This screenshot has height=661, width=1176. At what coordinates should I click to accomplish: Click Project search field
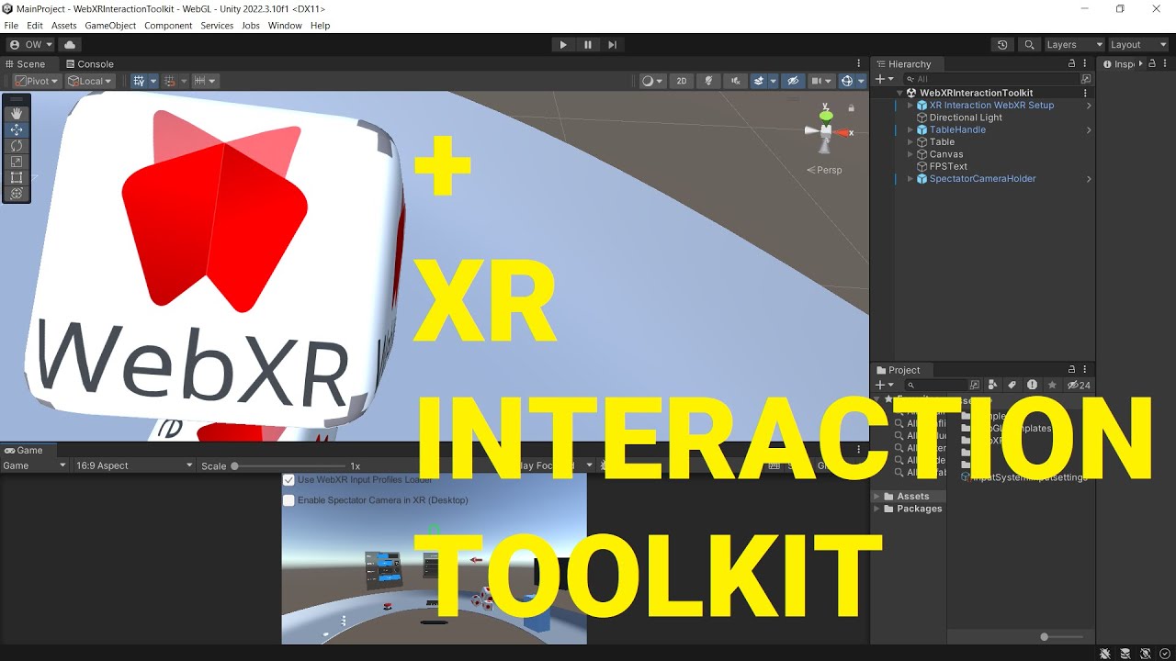pos(935,385)
